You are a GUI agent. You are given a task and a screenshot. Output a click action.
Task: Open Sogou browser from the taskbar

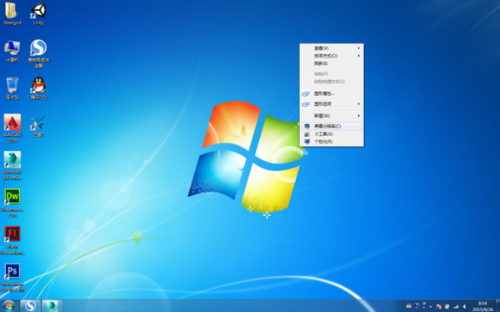(x=30, y=306)
